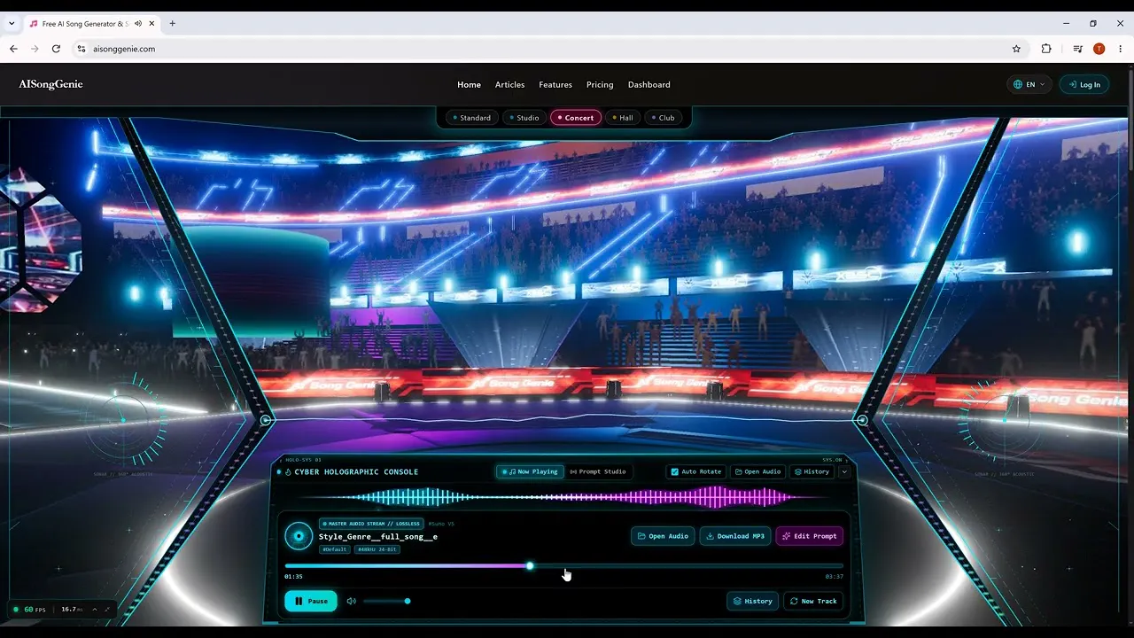Click the right divider circle handle
1134x638 pixels.
(x=862, y=420)
